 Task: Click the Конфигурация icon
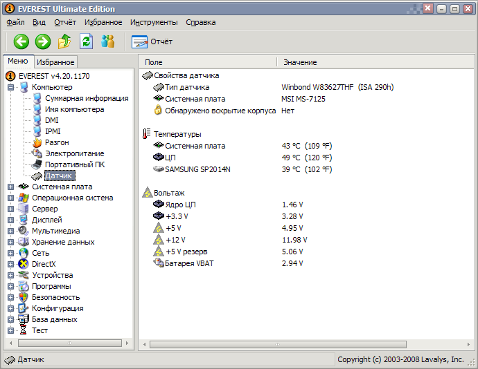pyautogui.click(x=24, y=308)
